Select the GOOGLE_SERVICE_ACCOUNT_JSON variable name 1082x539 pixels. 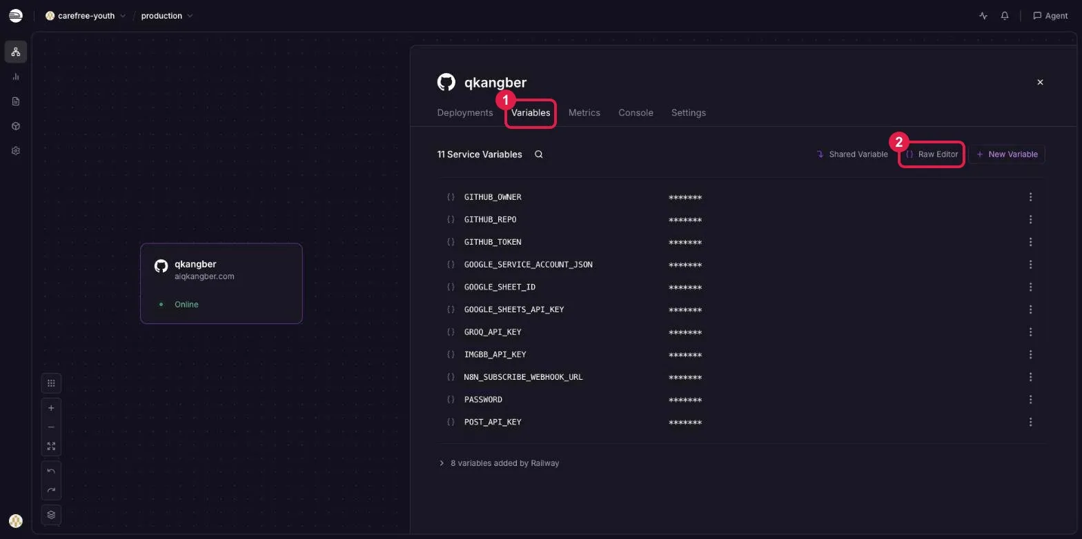tap(528, 265)
